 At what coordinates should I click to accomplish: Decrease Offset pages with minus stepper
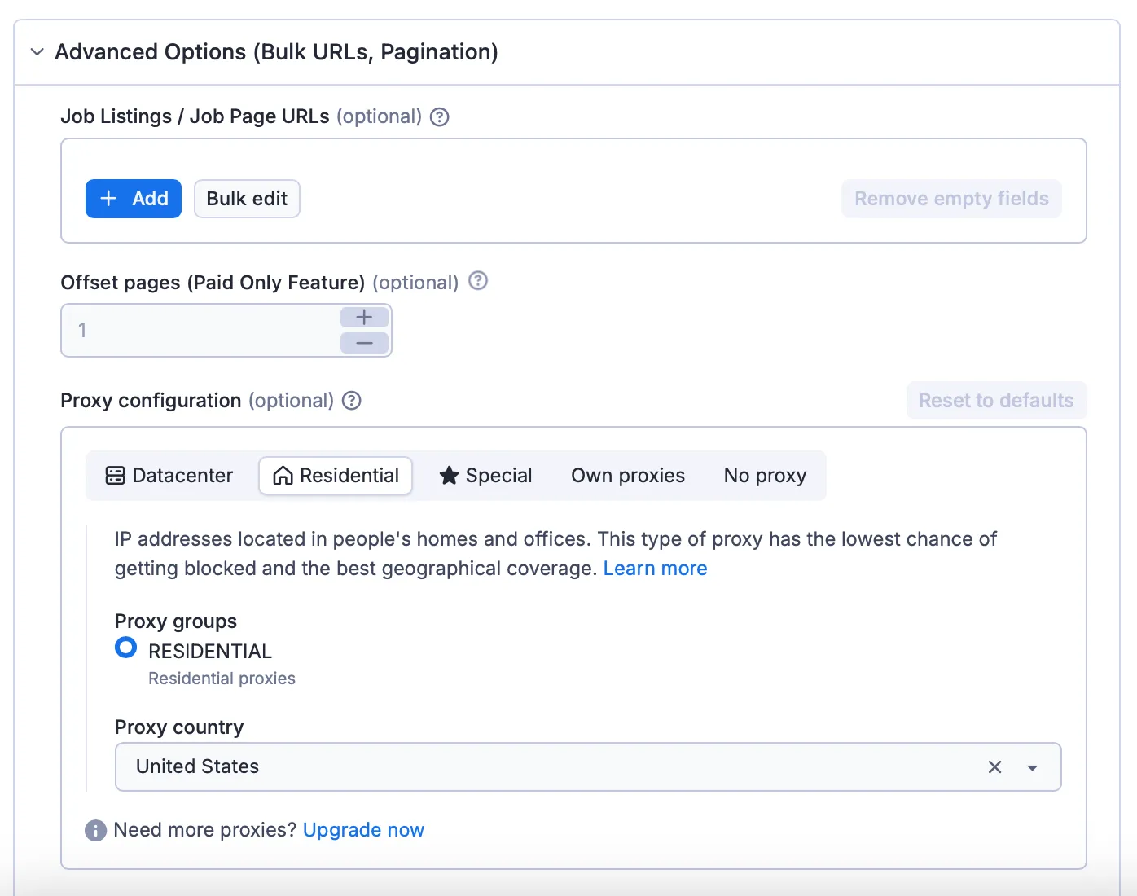coord(364,344)
